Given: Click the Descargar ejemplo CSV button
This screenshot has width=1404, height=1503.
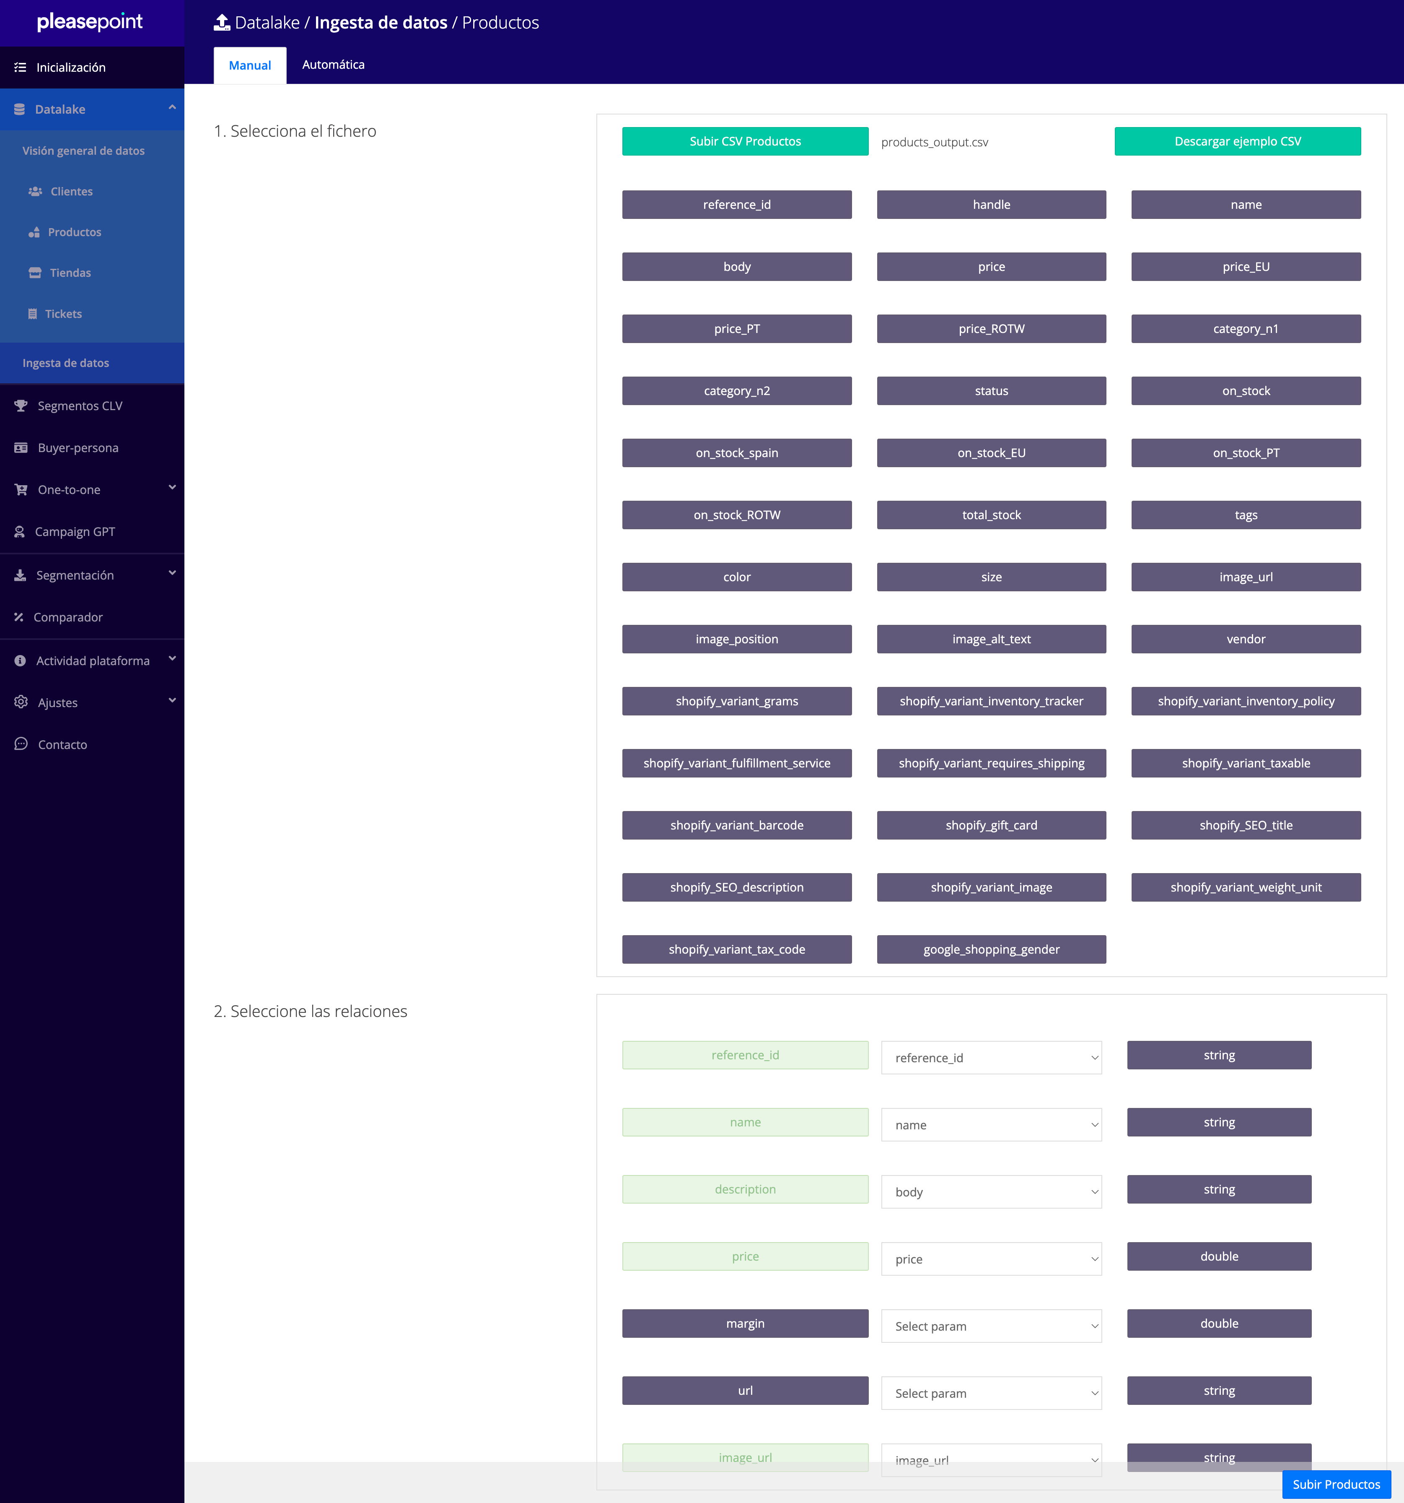Looking at the screenshot, I should tap(1237, 141).
